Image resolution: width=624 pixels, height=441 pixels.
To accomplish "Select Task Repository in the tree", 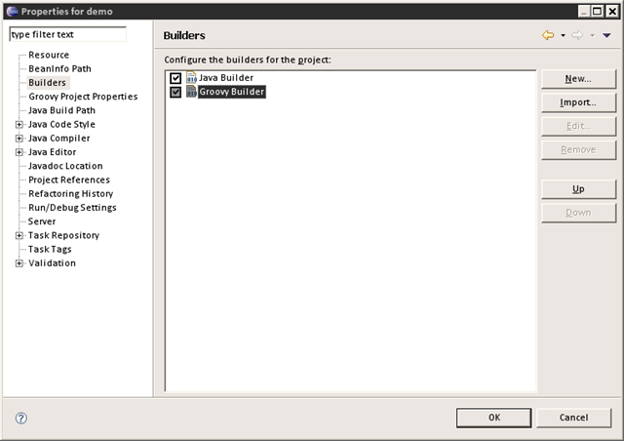I will tap(63, 235).
